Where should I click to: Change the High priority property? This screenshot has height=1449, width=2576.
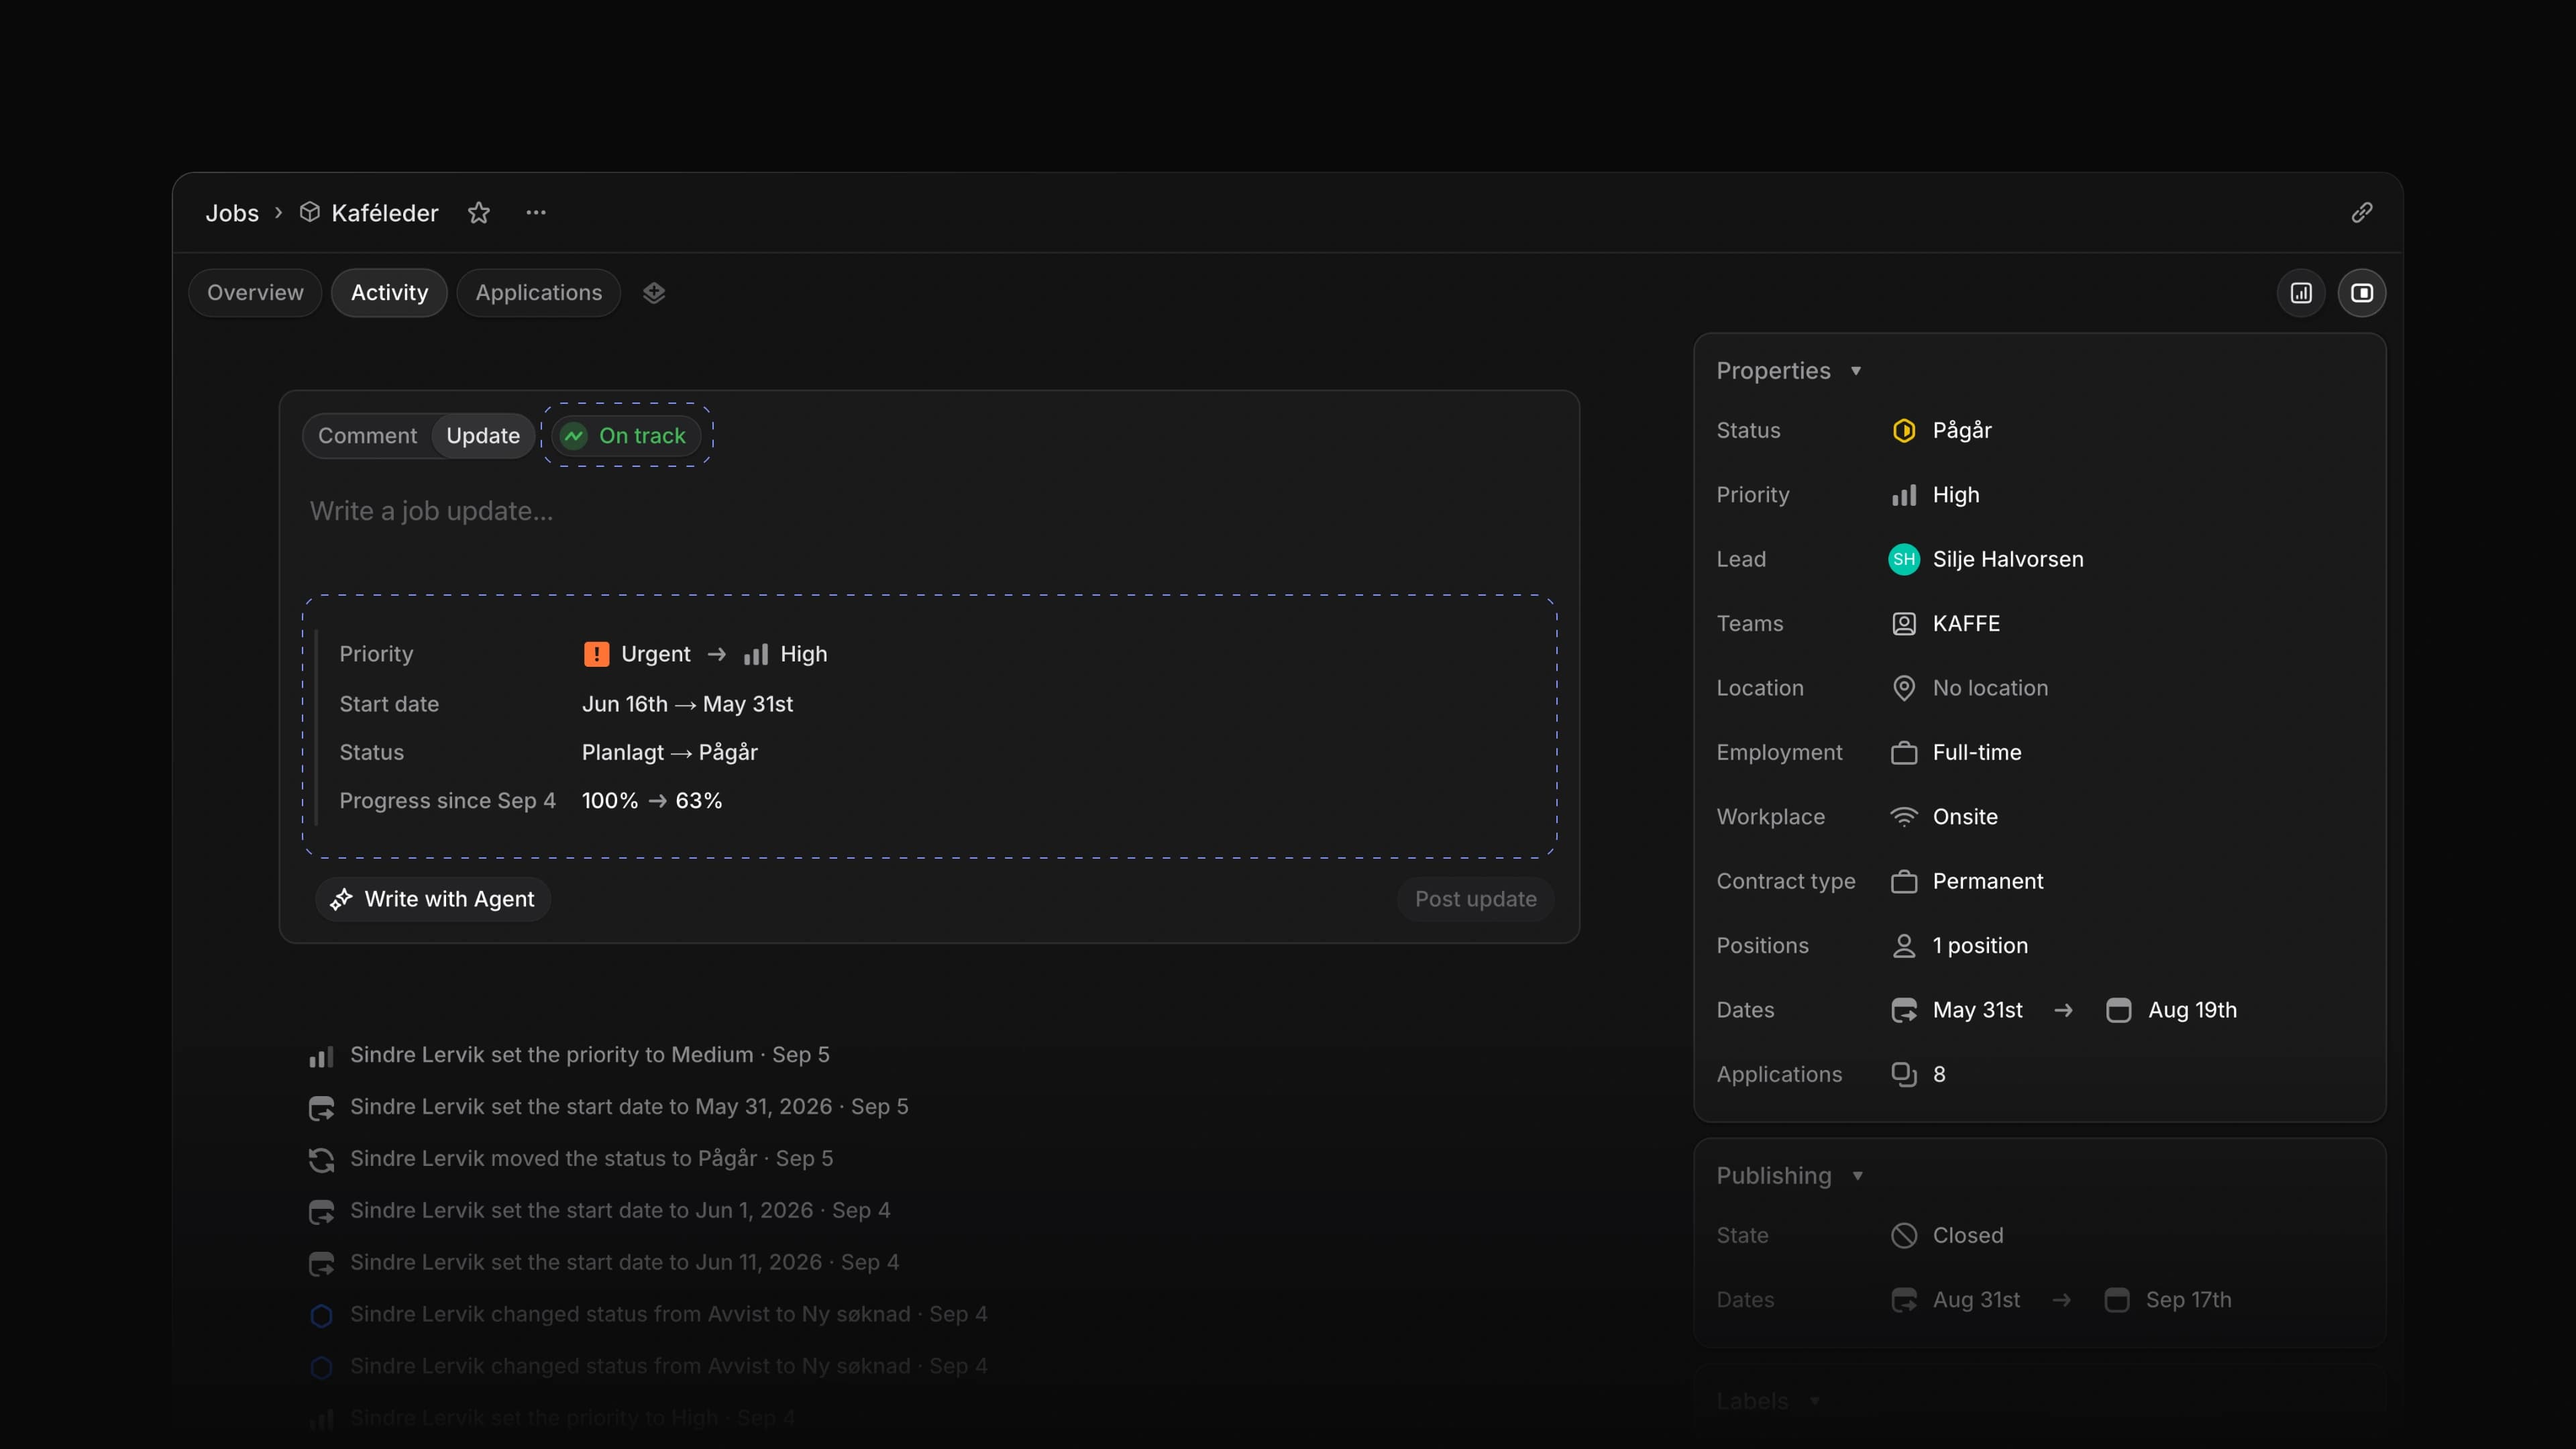(x=1935, y=495)
